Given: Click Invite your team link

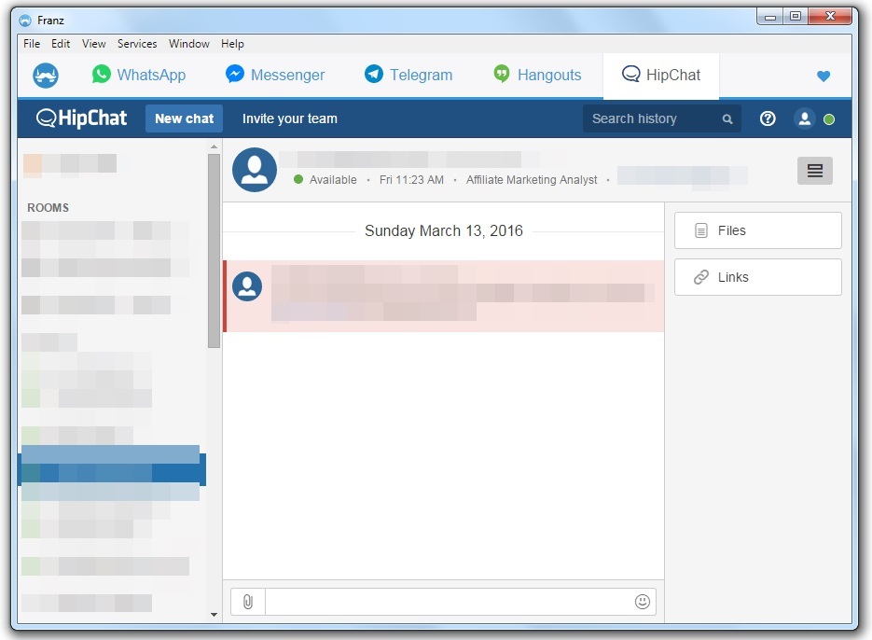Looking at the screenshot, I should tap(290, 118).
